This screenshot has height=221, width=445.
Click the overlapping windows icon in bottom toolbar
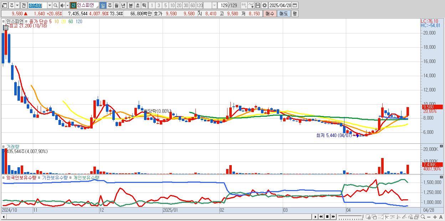(x=374, y=217)
